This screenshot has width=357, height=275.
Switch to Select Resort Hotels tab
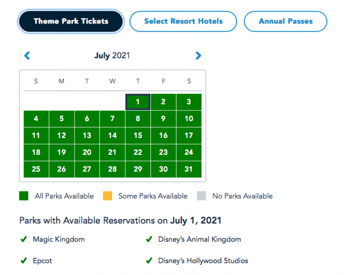coord(183,21)
